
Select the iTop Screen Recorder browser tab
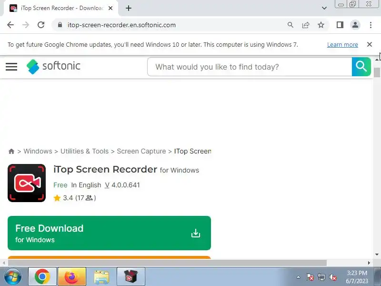[x=61, y=8]
